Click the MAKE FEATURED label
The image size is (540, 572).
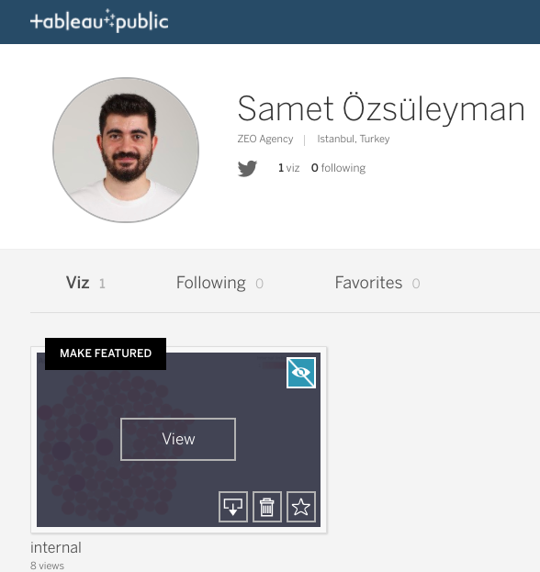(x=106, y=353)
